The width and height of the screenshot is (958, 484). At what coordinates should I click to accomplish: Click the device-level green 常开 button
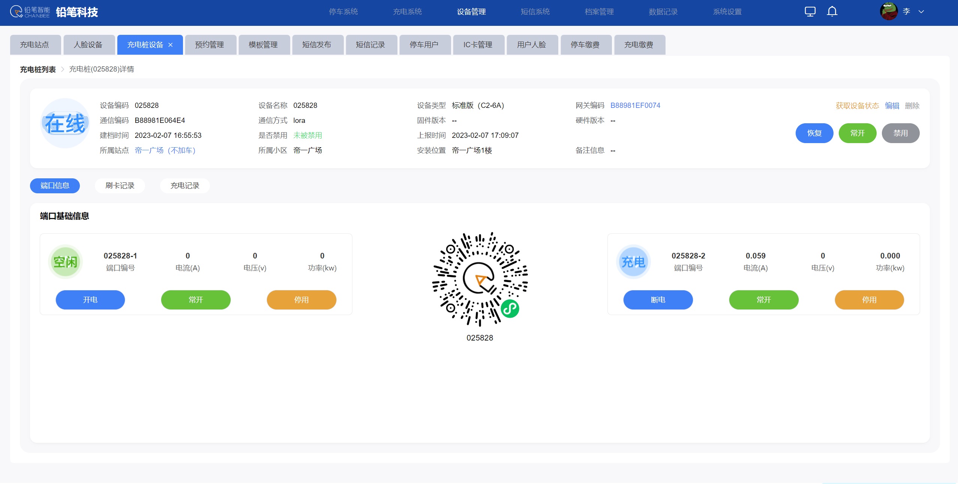click(857, 133)
